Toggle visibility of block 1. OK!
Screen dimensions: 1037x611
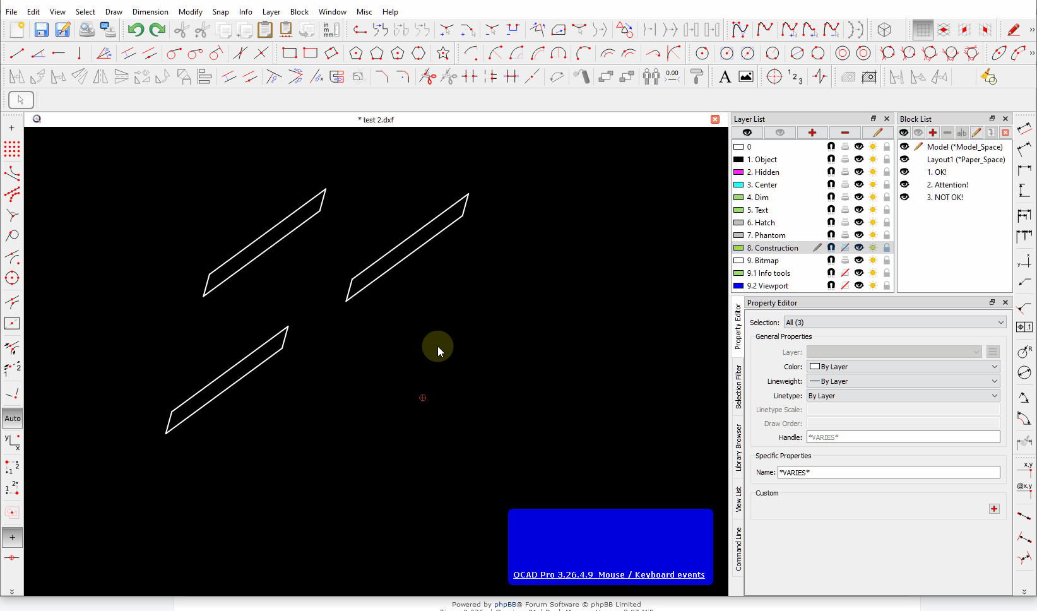(904, 172)
